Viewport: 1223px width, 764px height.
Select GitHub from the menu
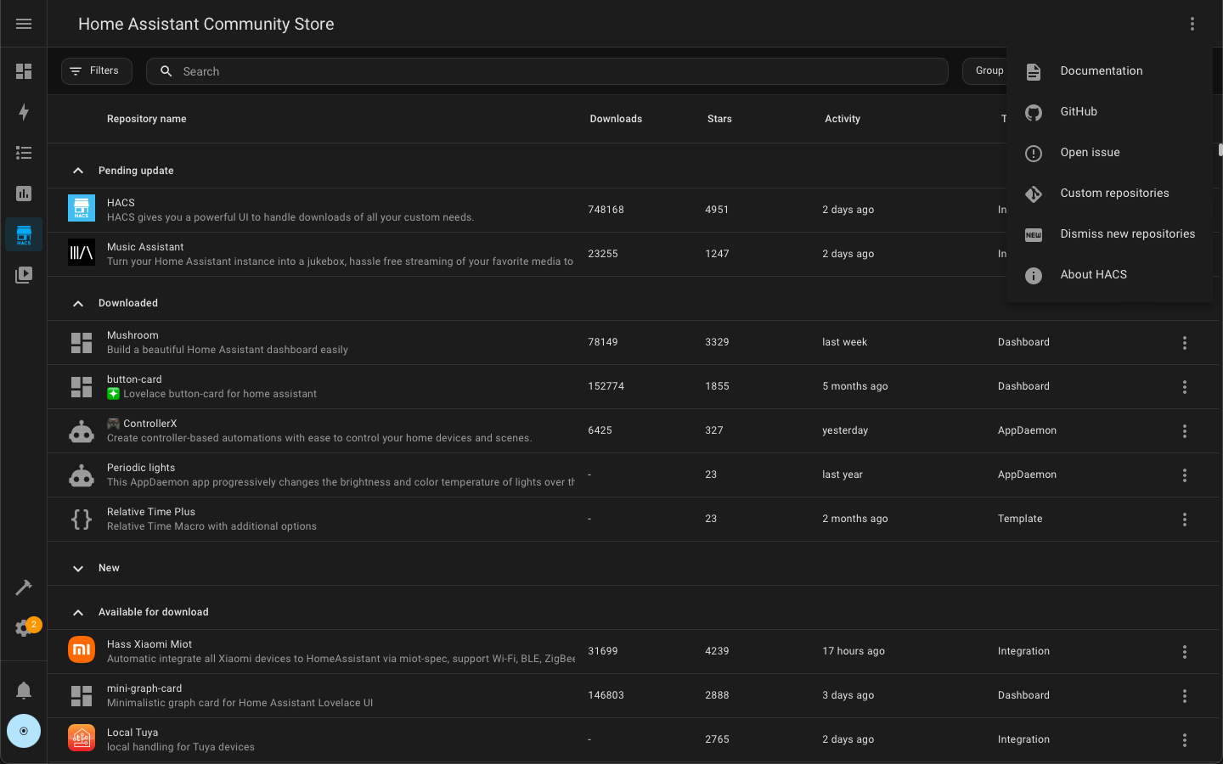(1108, 112)
